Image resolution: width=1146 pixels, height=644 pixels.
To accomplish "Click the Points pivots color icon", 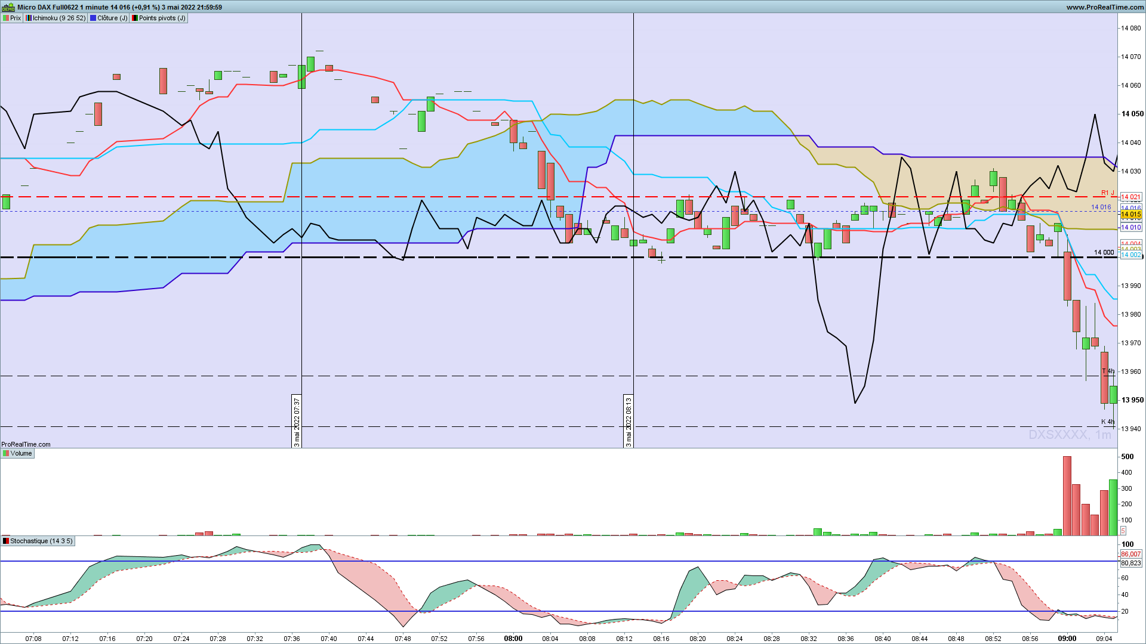I will coord(135,18).
